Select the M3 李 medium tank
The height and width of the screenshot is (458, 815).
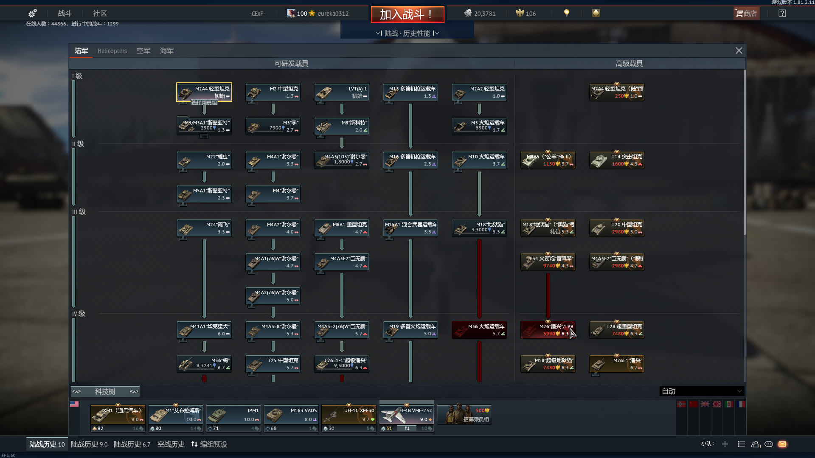click(x=273, y=126)
